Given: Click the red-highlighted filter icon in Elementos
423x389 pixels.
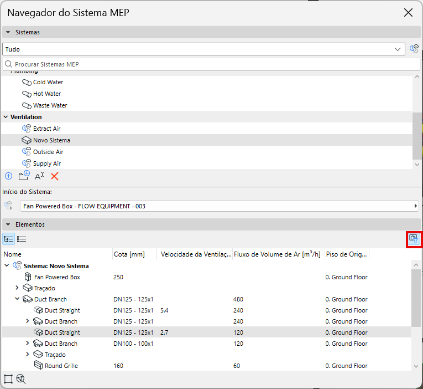Looking at the screenshot, I should 412,239.
